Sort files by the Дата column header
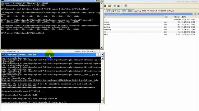199x111 pixels. pos(184,17)
